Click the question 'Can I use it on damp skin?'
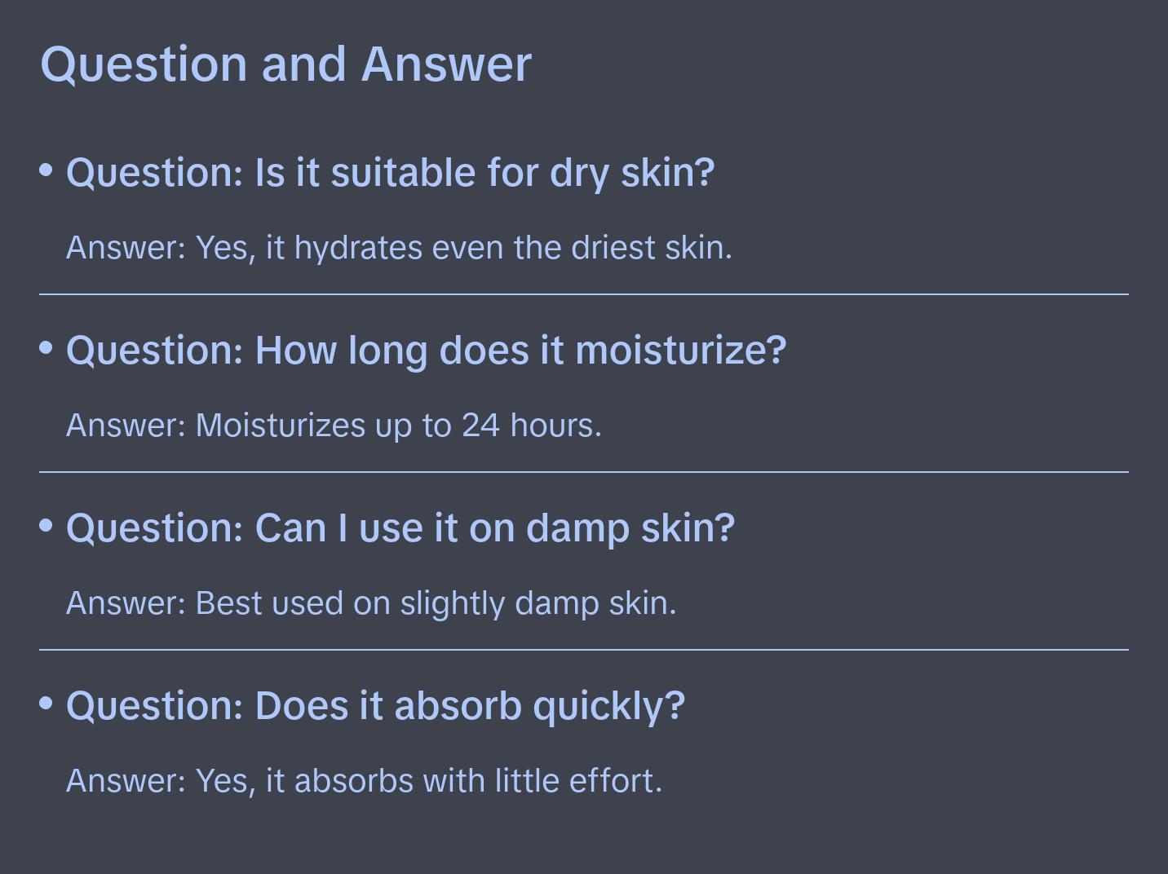This screenshot has height=874, width=1168. pos(400,528)
